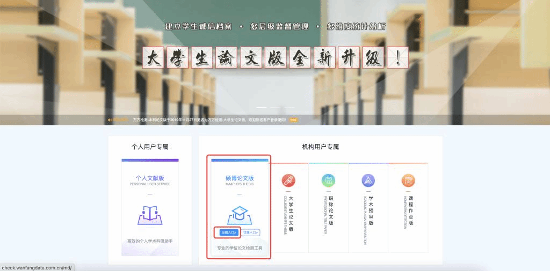Click the red 大学生论文版 pen icon
550x271 pixels.
[x=288, y=180]
